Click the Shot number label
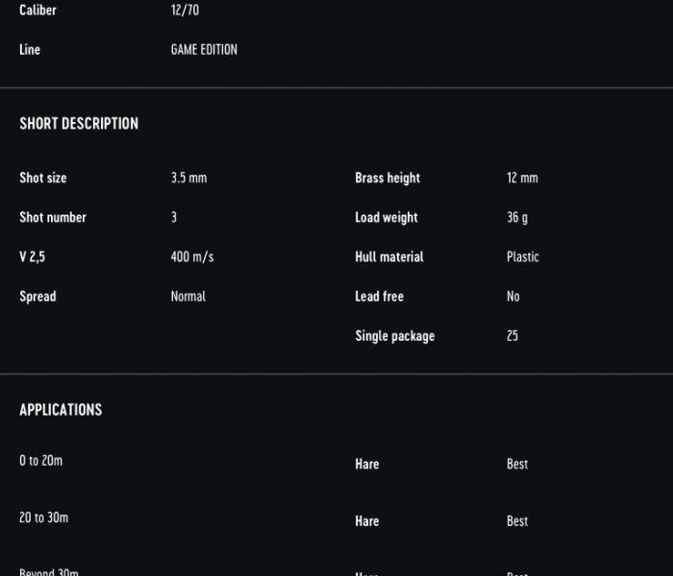Viewport: 673px width, 576px height. [x=53, y=217]
